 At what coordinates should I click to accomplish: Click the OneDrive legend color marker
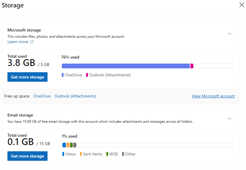coord(63,75)
